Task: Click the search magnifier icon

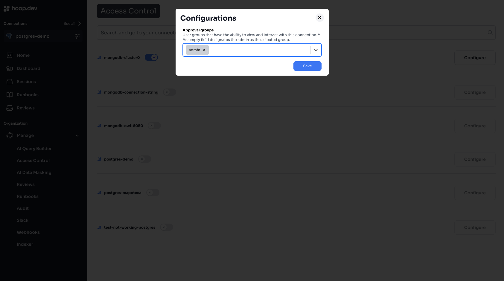Action: click(490, 32)
